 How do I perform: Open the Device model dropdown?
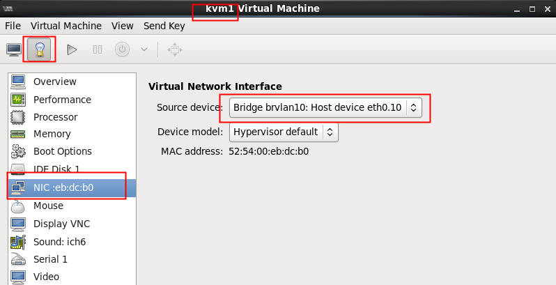coord(284,132)
